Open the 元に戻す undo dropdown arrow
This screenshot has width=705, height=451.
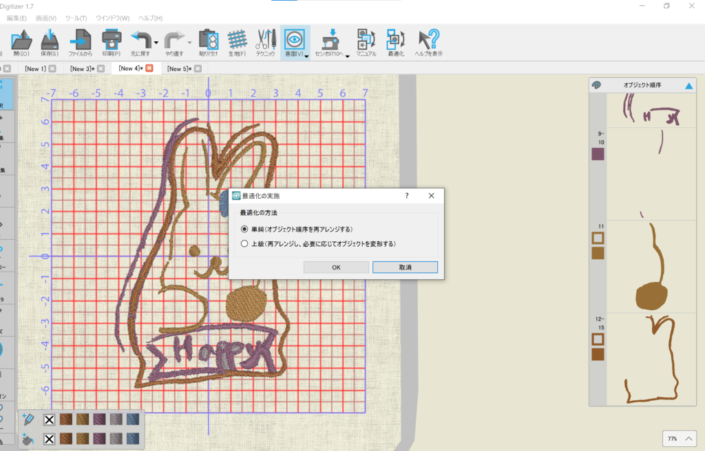coord(156,43)
